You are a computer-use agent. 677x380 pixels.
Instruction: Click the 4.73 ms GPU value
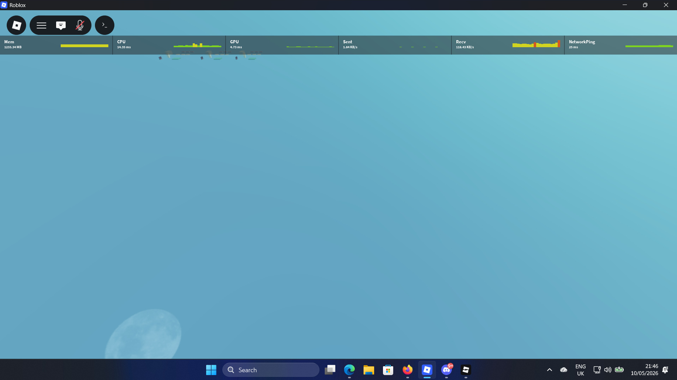coord(236,47)
